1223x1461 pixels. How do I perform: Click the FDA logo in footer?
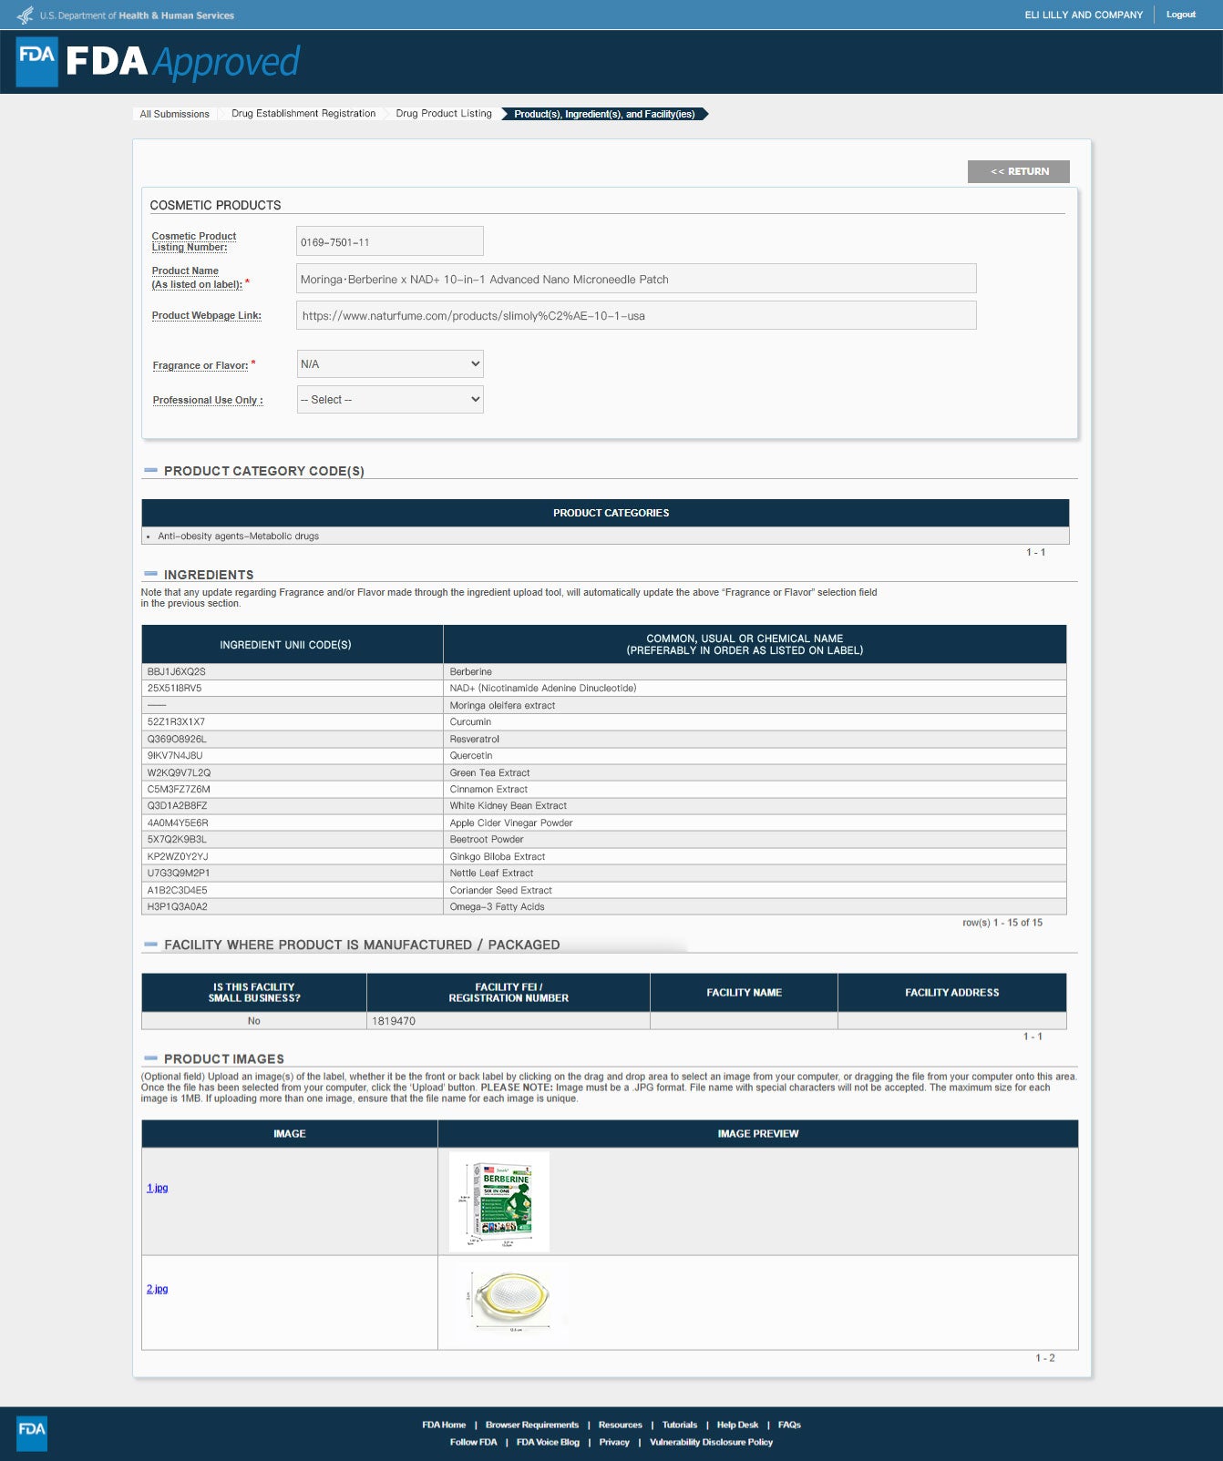click(x=32, y=1433)
